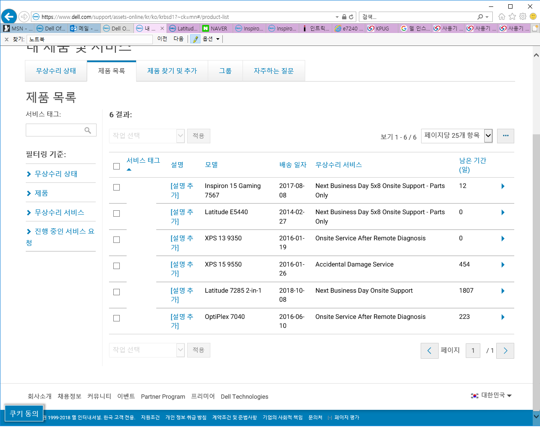
Task: Open details arrow for XPS 13 9350
Action: point(503,239)
